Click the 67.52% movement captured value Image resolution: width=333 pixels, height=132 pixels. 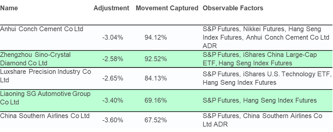[x=156, y=120]
